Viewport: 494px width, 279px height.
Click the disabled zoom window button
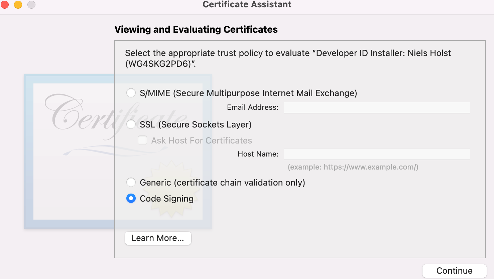31,5
